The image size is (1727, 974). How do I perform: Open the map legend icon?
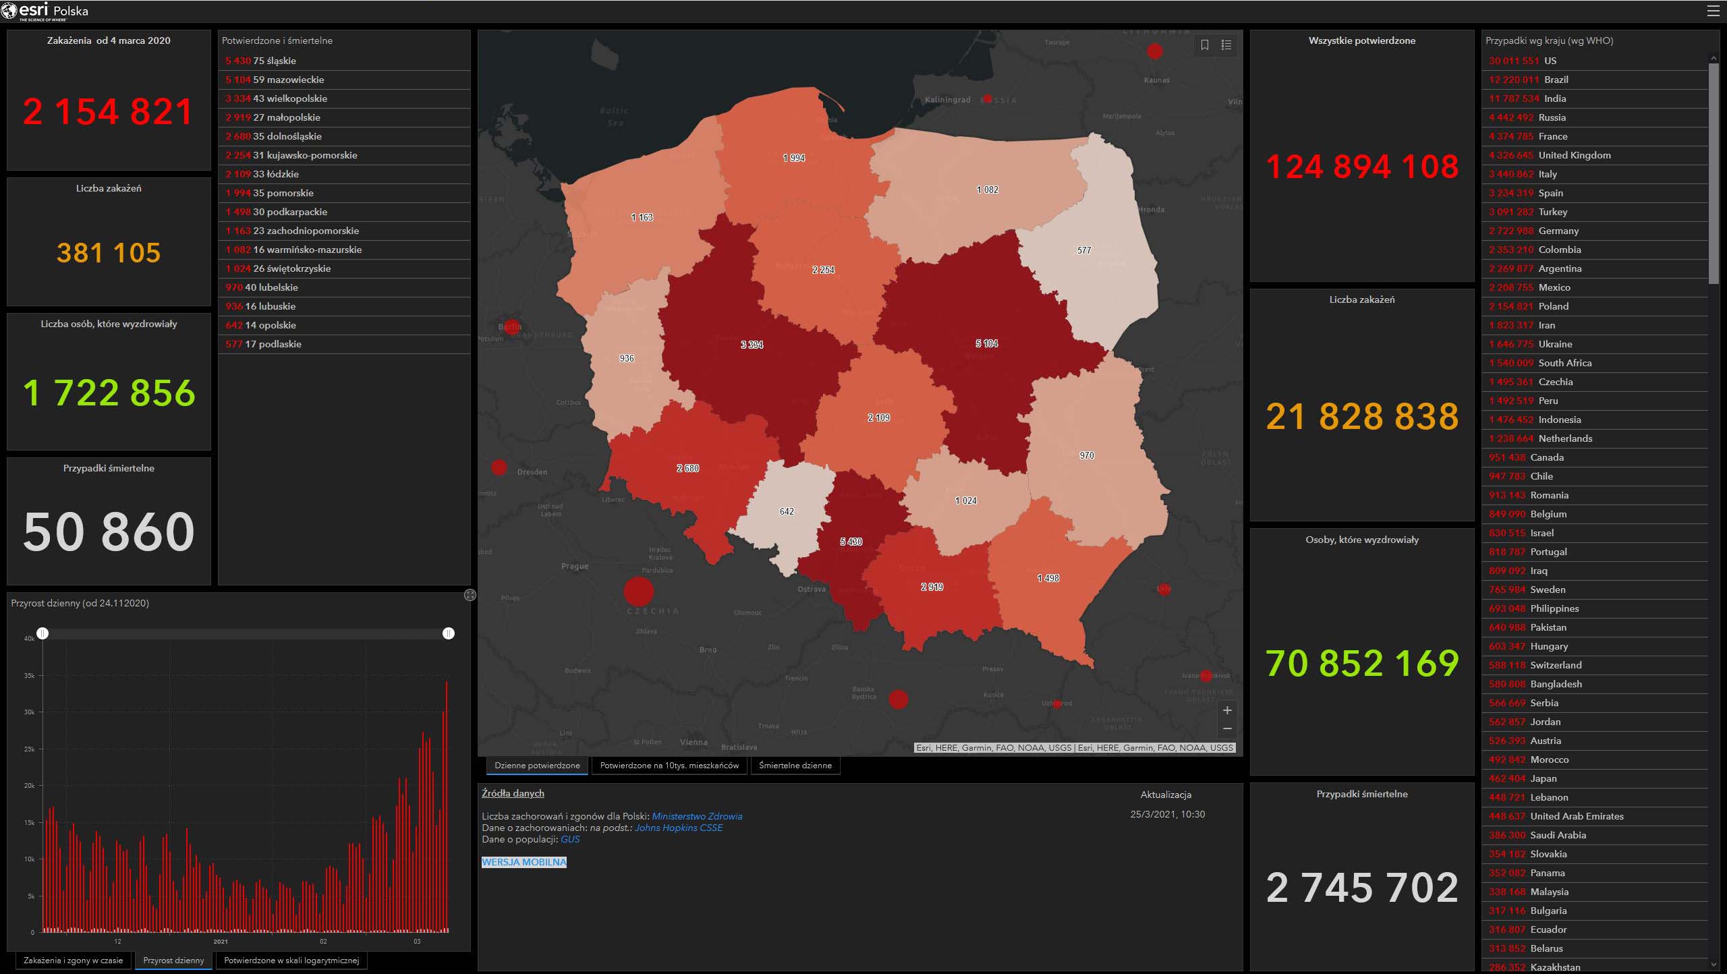click(x=1226, y=45)
